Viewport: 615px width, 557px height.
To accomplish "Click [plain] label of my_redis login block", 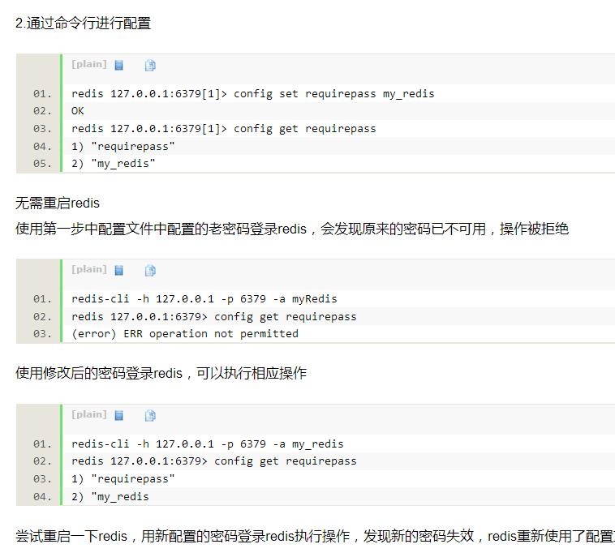I will click(x=89, y=414).
